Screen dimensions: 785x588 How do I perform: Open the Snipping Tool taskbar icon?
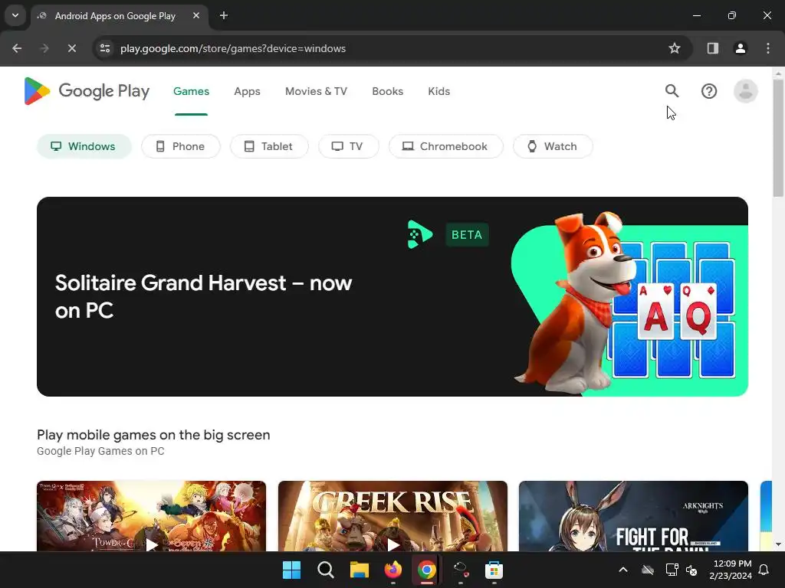tap(460, 570)
